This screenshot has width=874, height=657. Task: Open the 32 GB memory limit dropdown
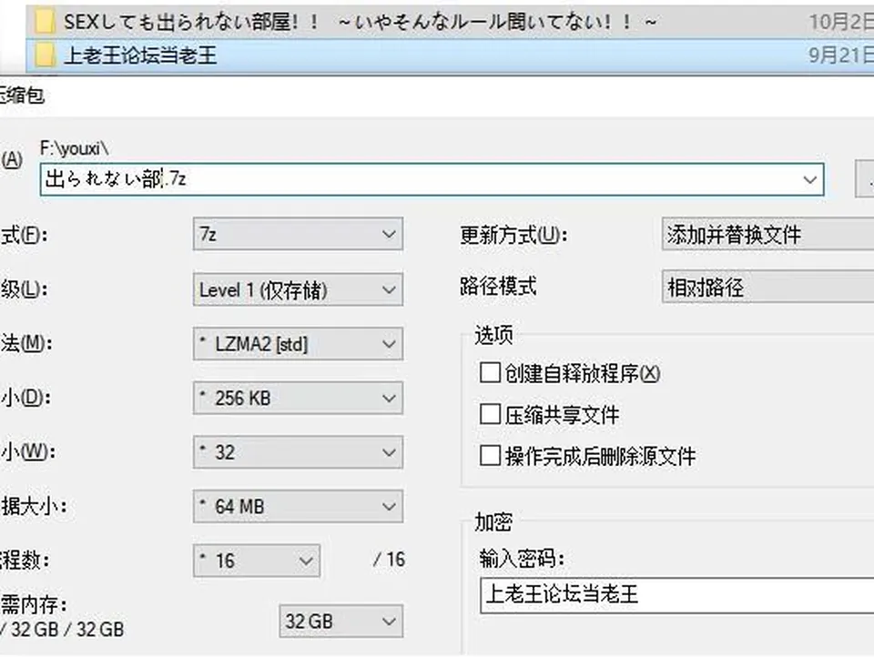pyautogui.click(x=340, y=621)
